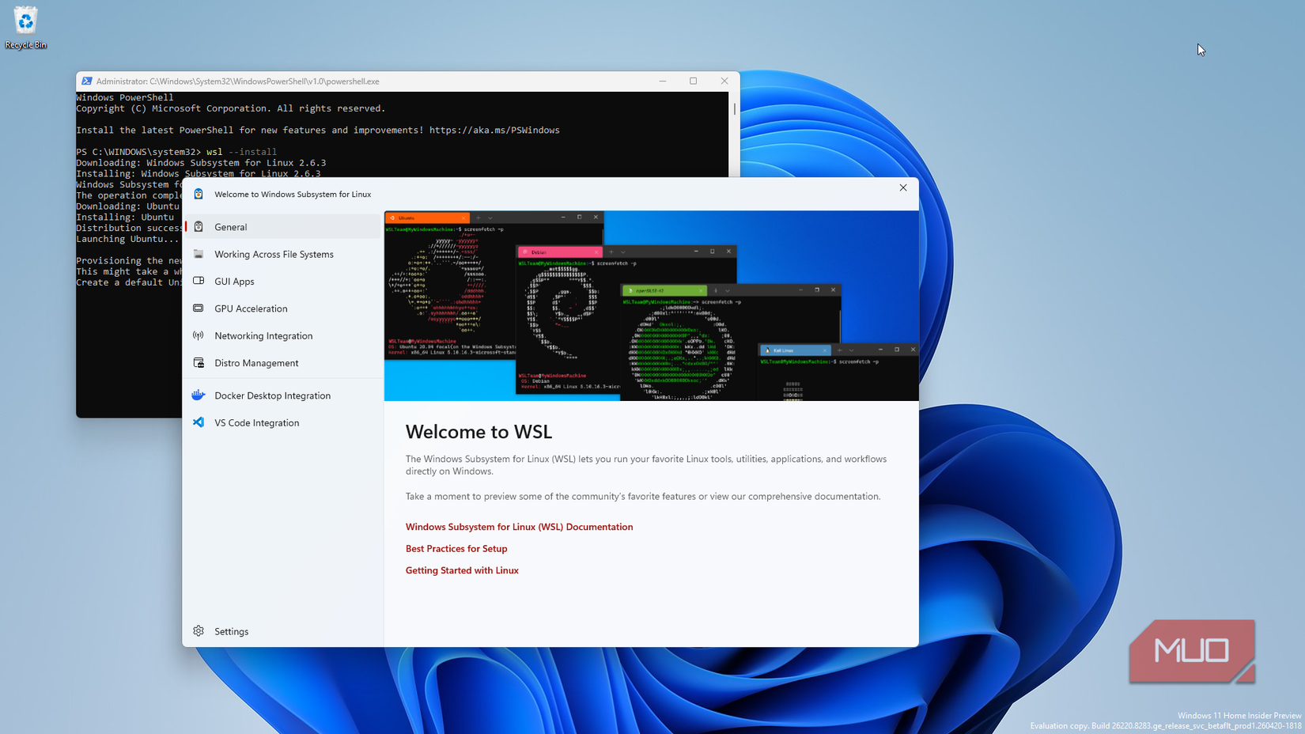Click the "wsl --install" command in PowerShell
Viewport: 1305px width, 734px height.
241,152
